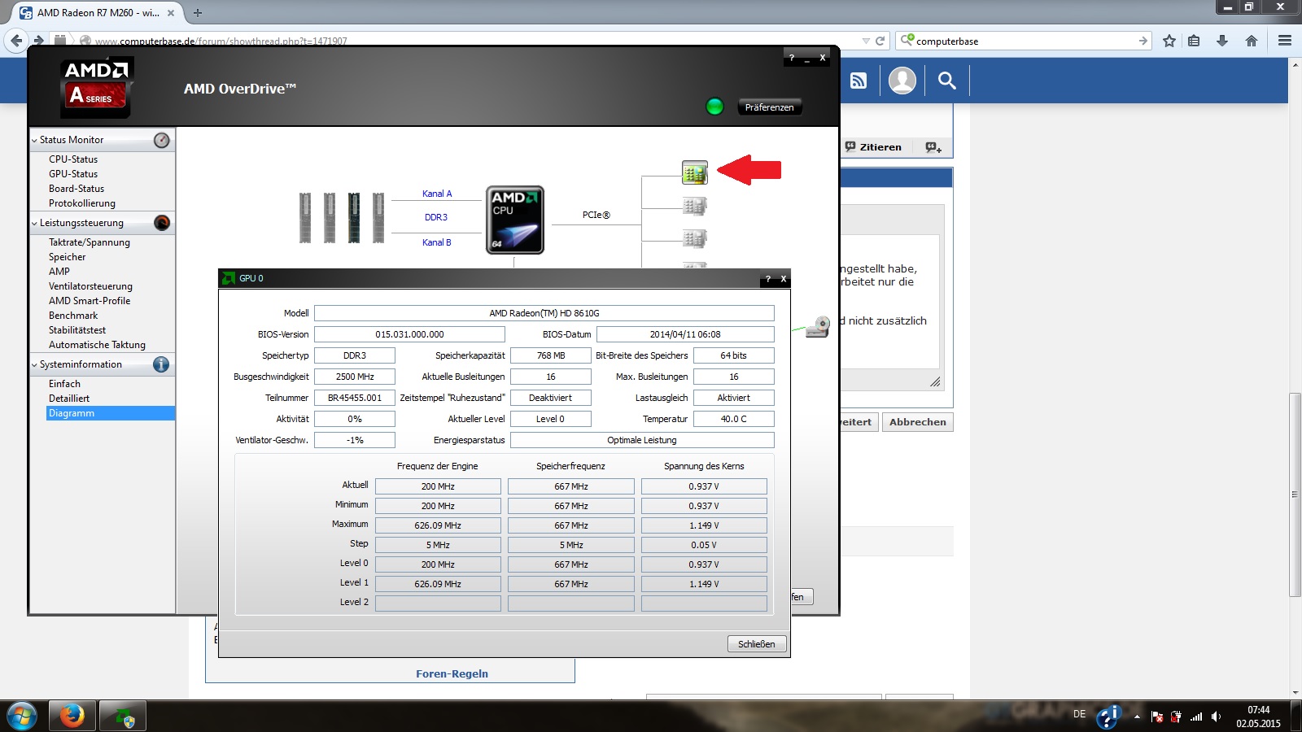Click the Speicherkapazität value 768 MB
Screen dimensions: 1302x732
(x=551, y=355)
